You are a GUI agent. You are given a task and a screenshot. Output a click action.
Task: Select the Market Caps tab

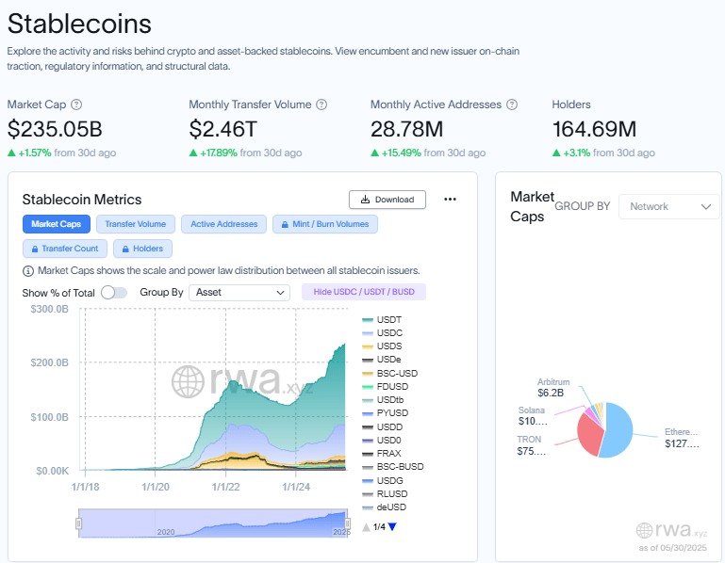[x=57, y=224]
